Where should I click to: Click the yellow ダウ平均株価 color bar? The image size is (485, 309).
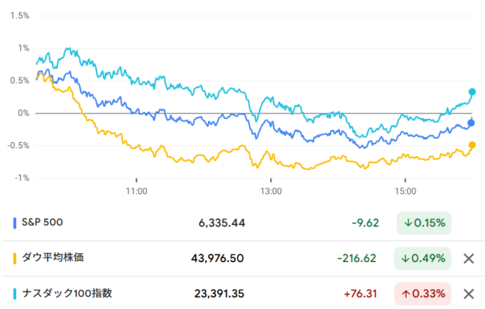click(15, 258)
